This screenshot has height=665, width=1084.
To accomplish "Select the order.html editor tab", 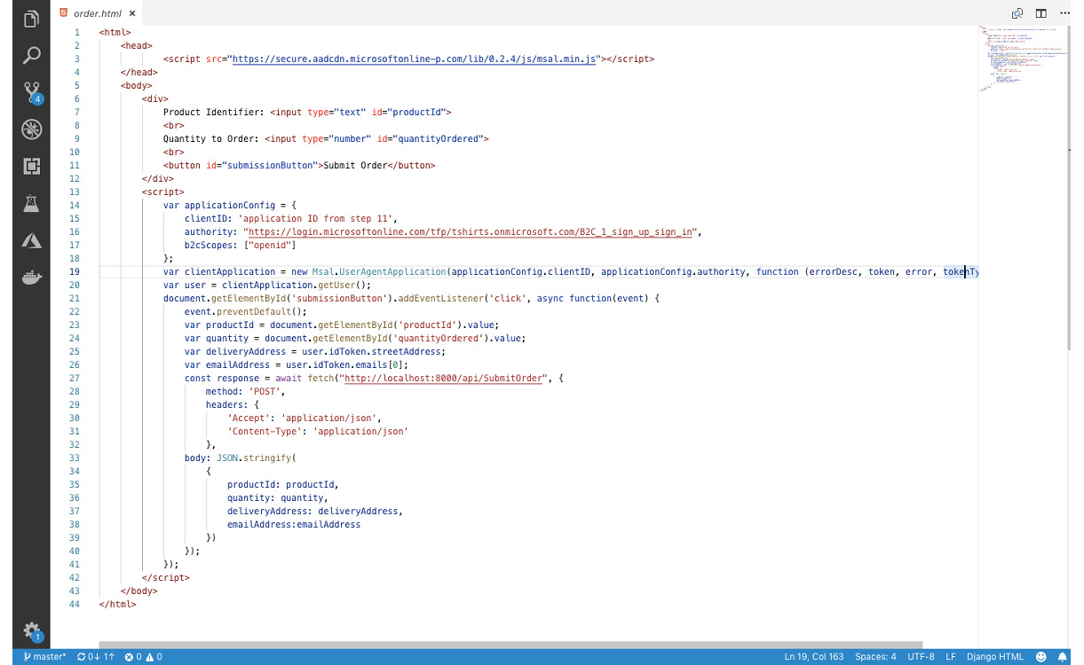I will pos(96,13).
